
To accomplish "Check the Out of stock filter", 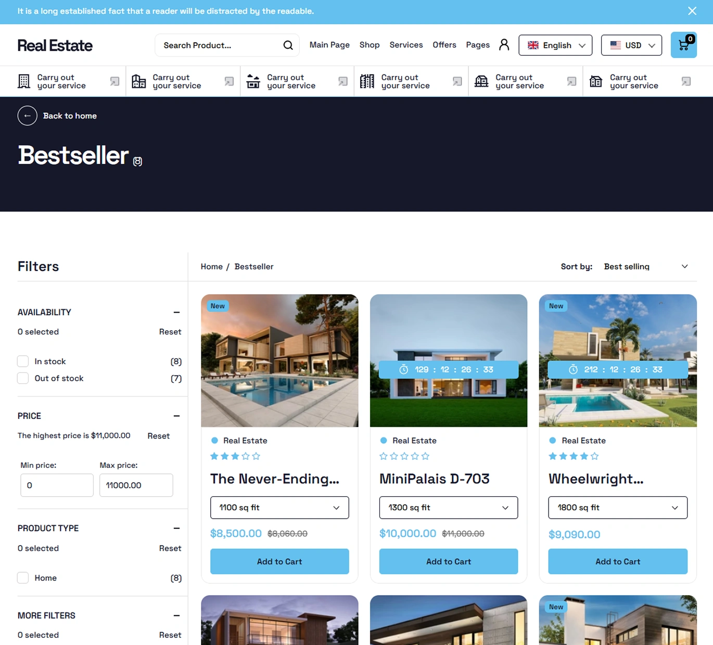I will [23, 378].
